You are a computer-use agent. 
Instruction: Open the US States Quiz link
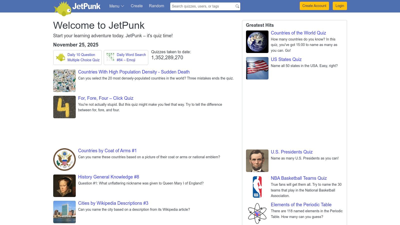click(x=286, y=59)
